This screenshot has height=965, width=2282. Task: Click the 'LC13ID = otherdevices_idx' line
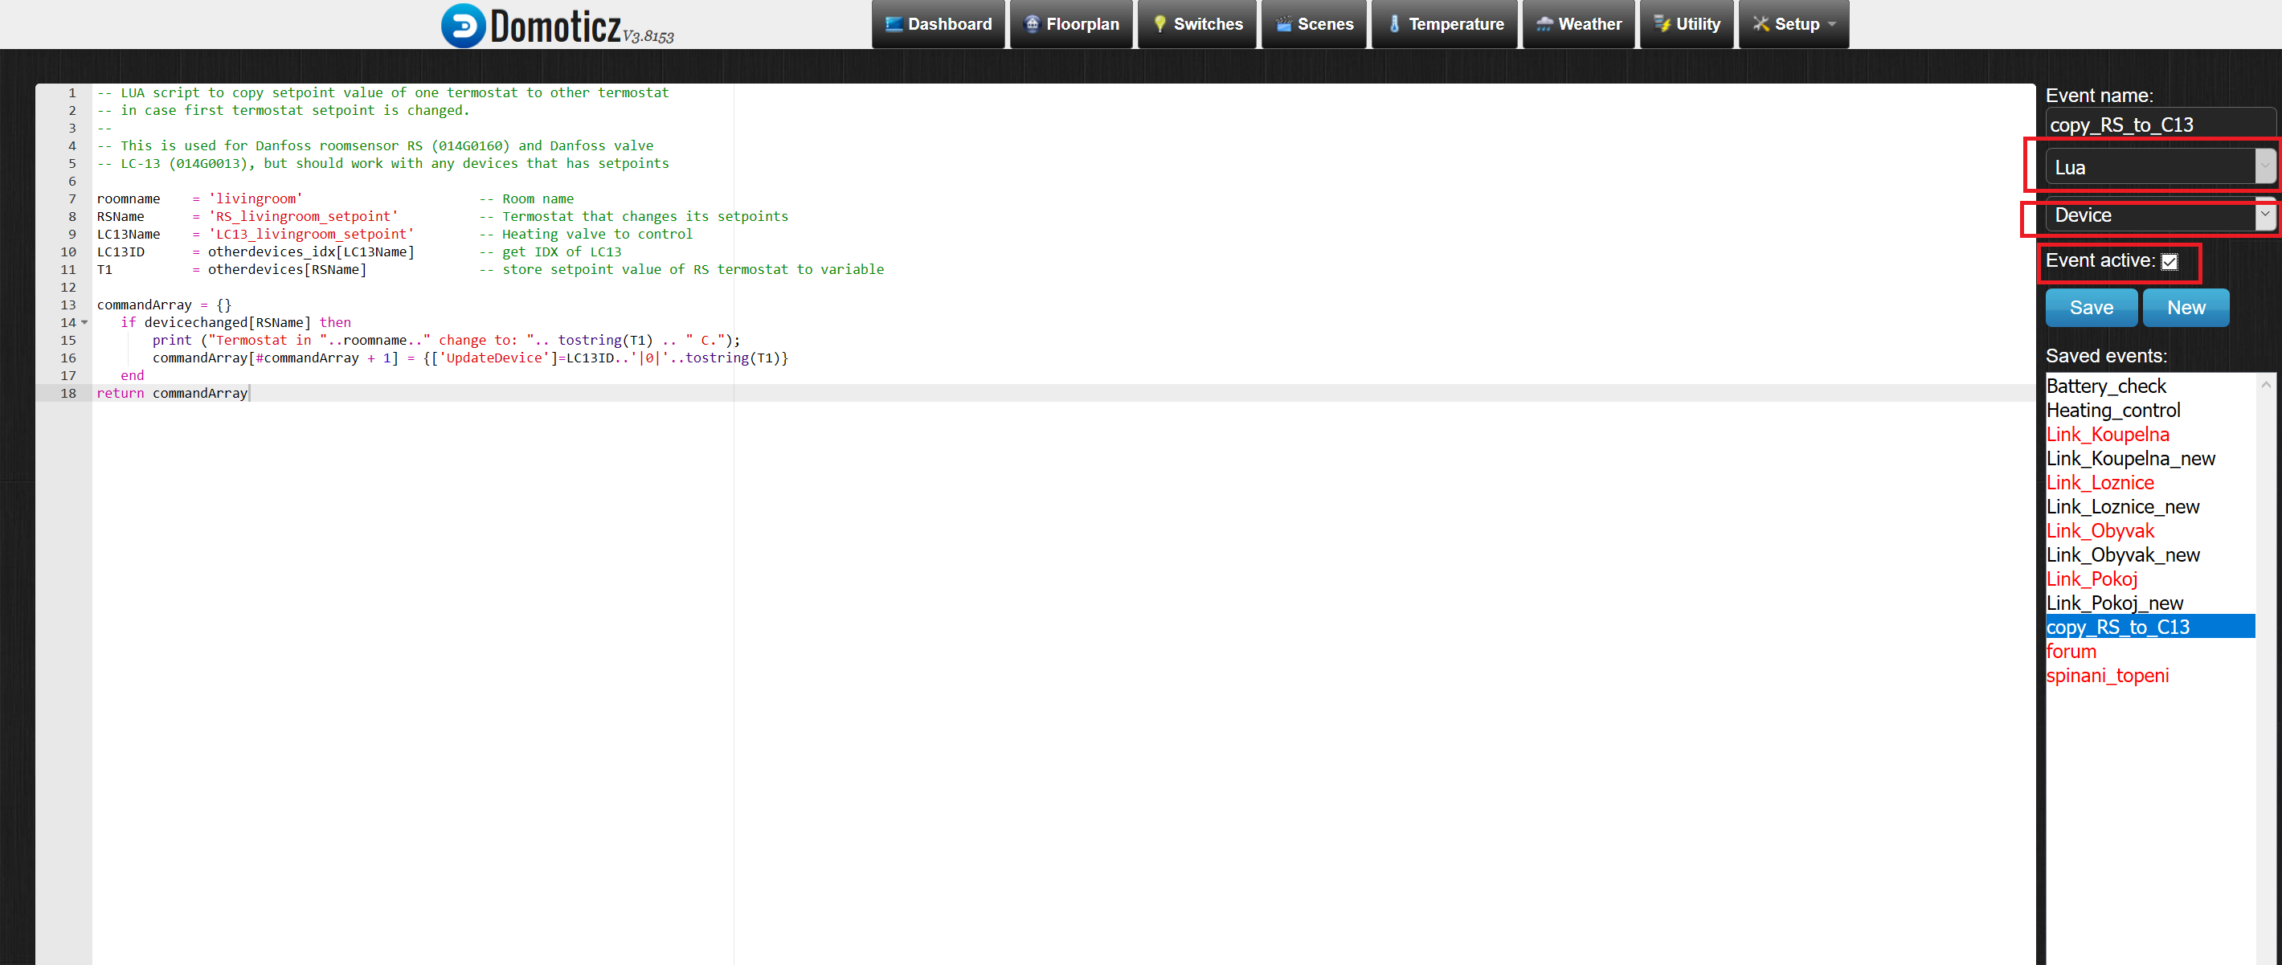(x=256, y=251)
